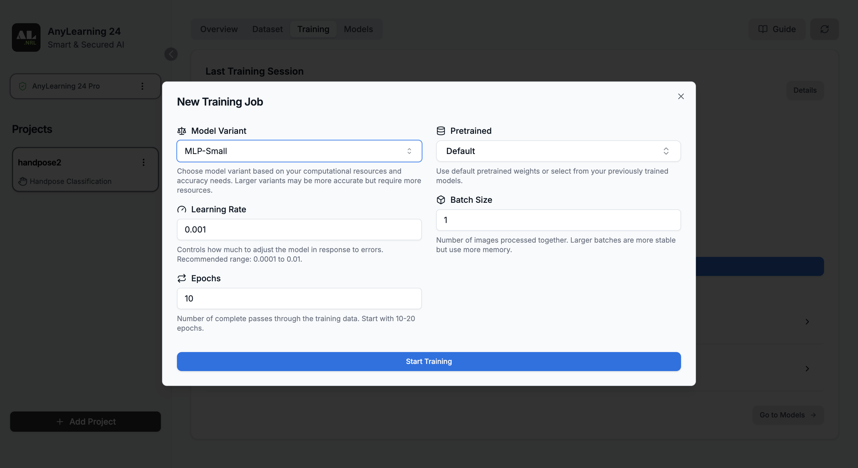Viewport: 858px width, 468px height.
Task: Open the Model Variant dropdown
Action: 299,151
